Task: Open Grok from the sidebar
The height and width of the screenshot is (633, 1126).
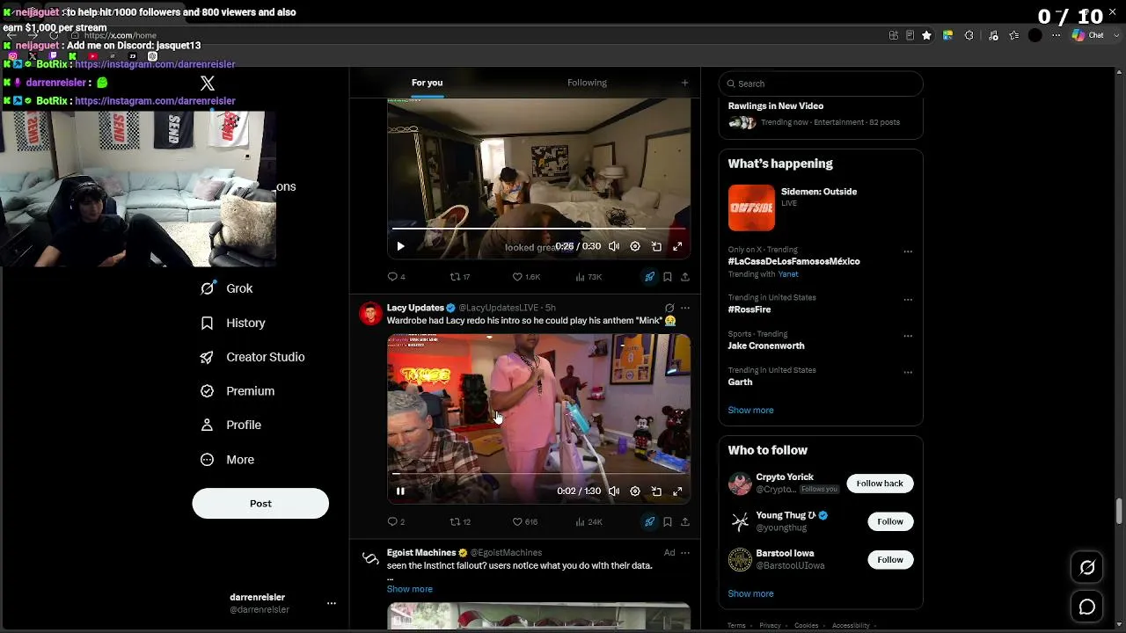Action: coord(227,288)
